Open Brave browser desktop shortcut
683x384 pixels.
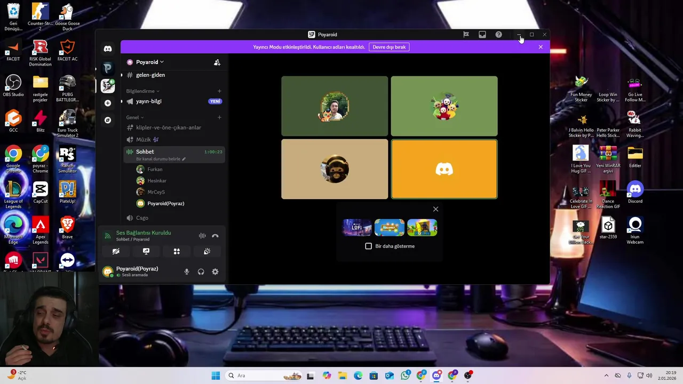point(67,228)
